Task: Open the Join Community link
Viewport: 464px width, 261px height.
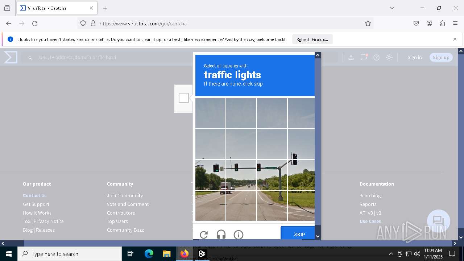Action: [x=125, y=195]
